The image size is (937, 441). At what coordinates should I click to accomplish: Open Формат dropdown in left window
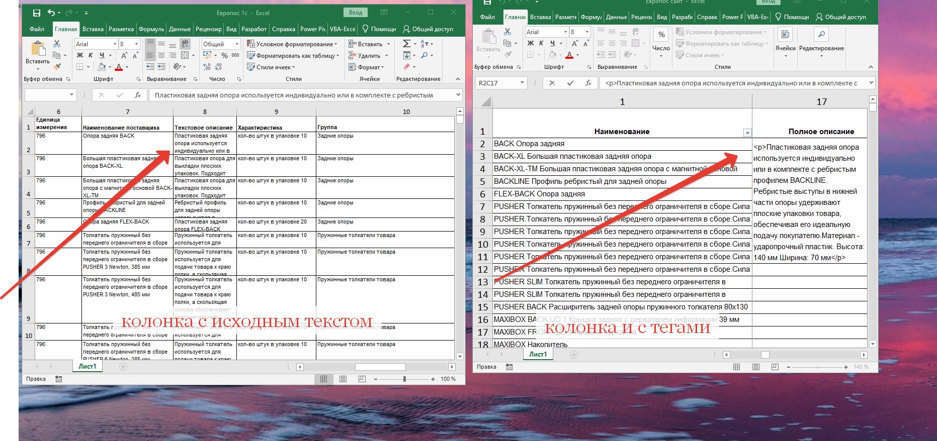tap(366, 67)
